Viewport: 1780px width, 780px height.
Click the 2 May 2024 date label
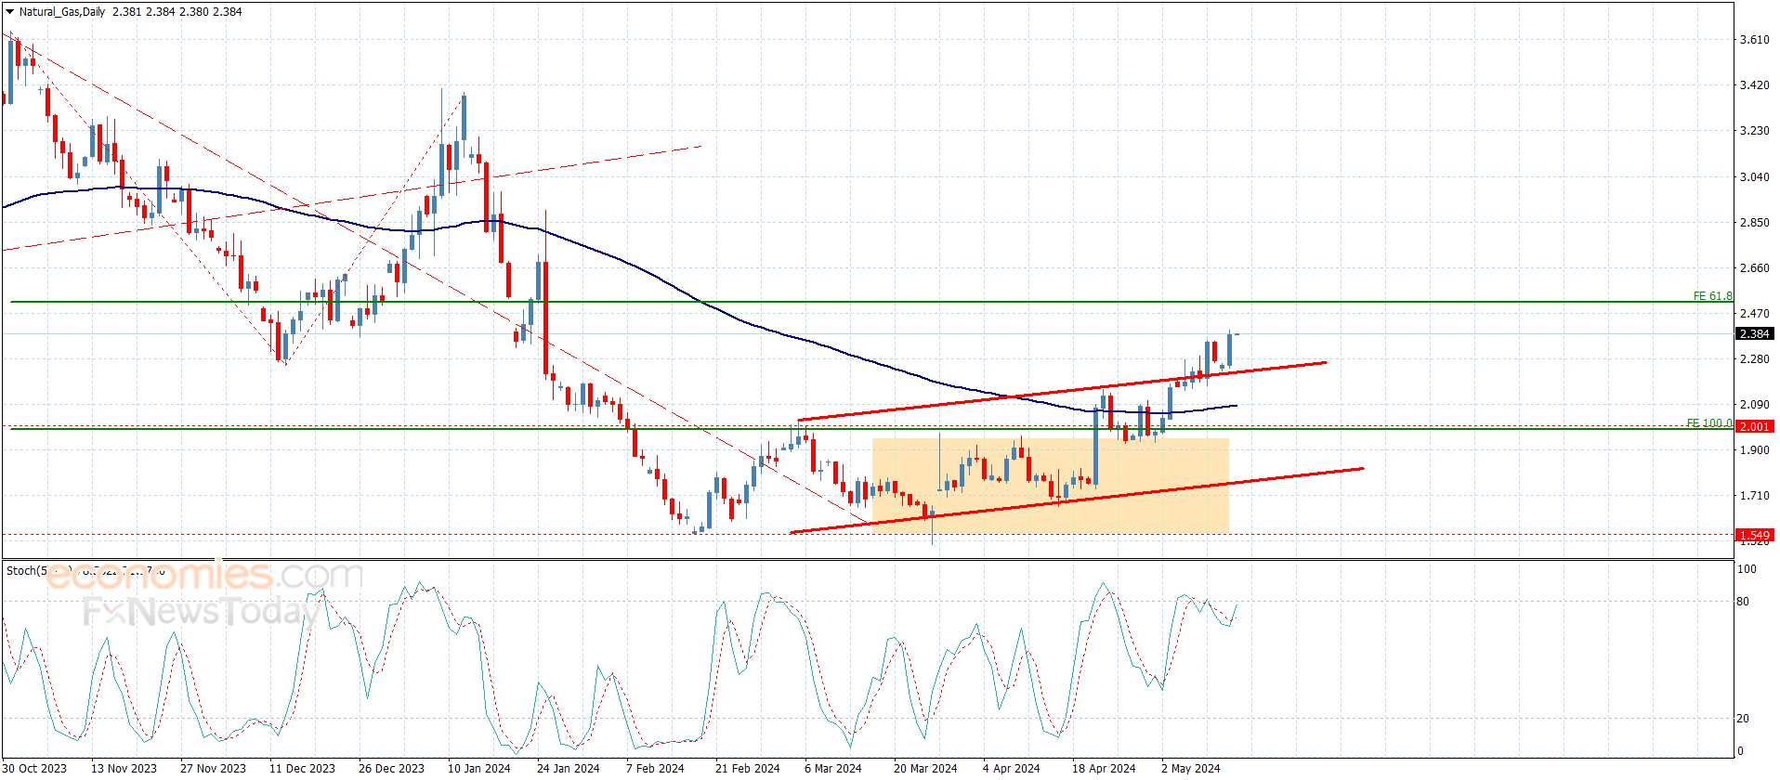(x=1190, y=768)
